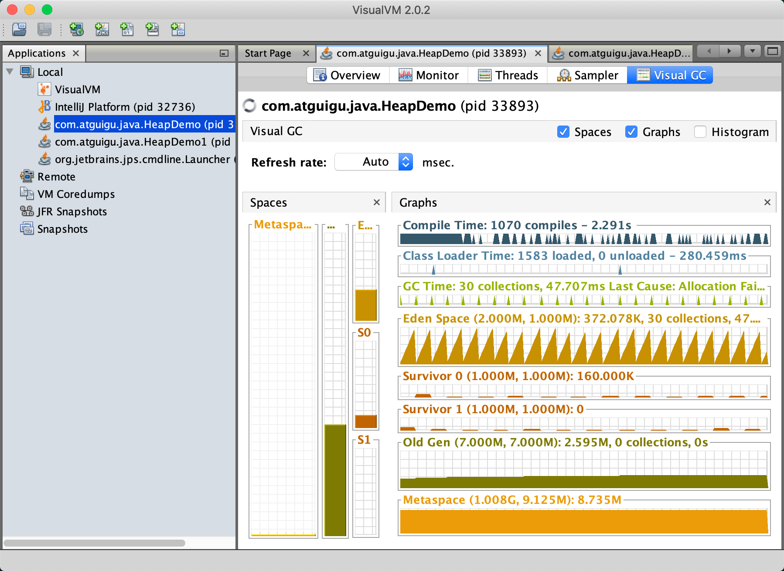784x571 pixels.
Task: Click the Add Remote Host toolbar icon
Action: pyautogui.click(x=76, y=29)
